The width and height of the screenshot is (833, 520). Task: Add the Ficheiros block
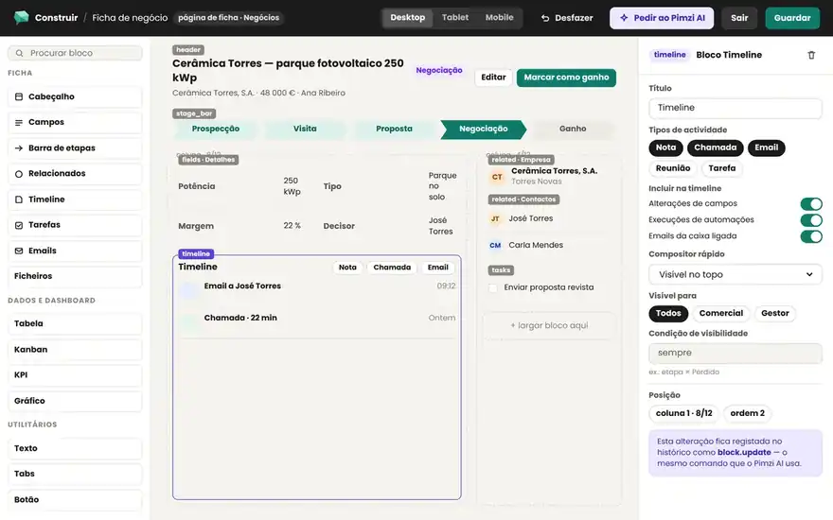pyautogui.click(x=75, y=276)
